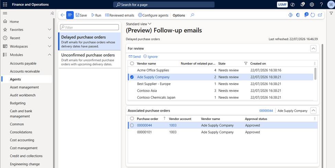Open Reviewed emails
Screen dimensions: 335x168
[120, 15]
